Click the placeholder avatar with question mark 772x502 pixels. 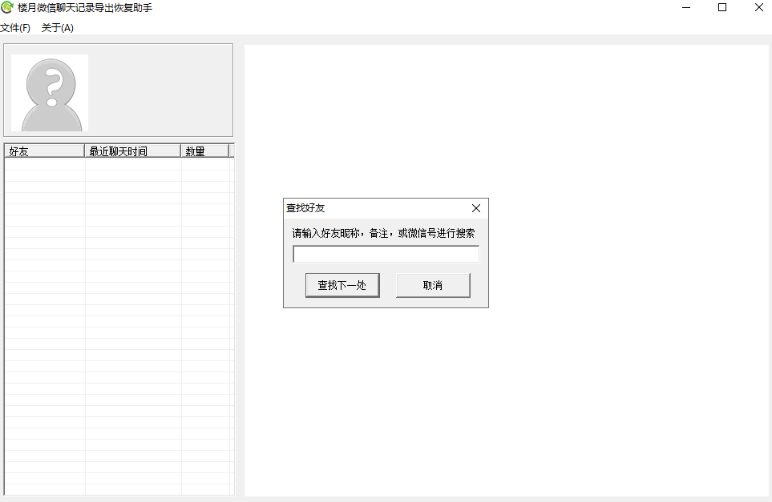(51, 93)
